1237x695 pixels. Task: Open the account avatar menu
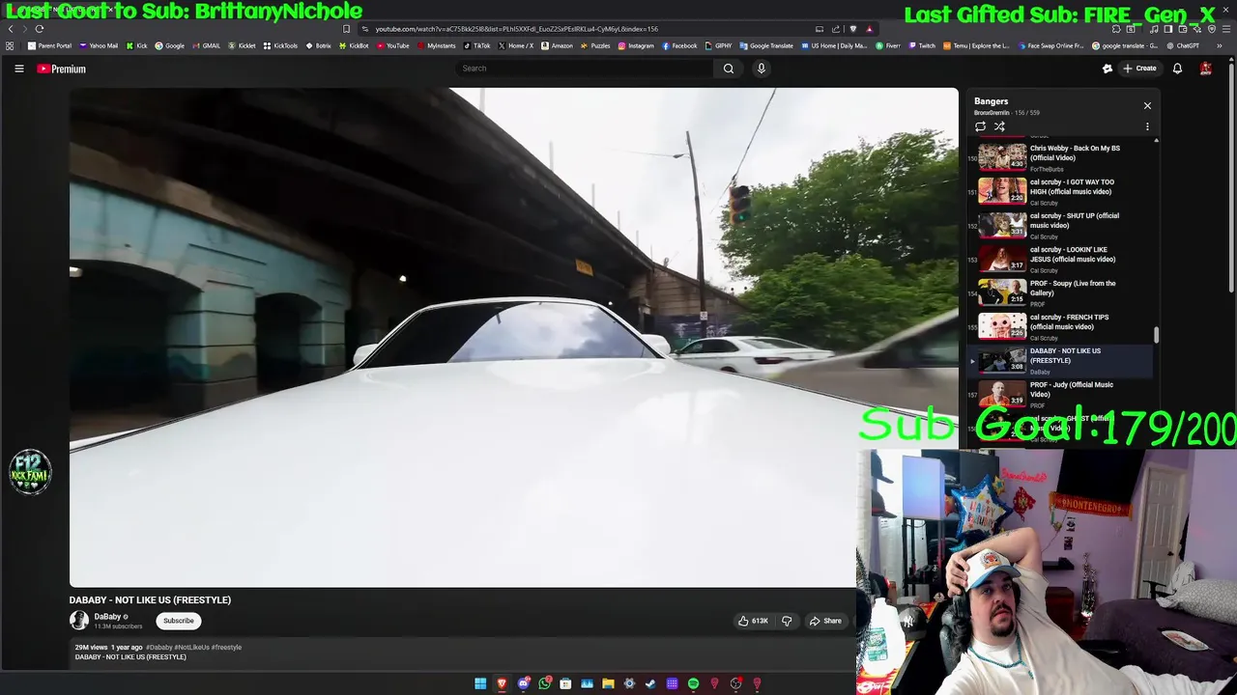pos(1206,69)
